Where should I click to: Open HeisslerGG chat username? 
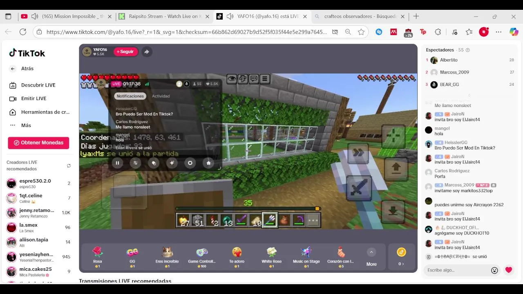456,143
